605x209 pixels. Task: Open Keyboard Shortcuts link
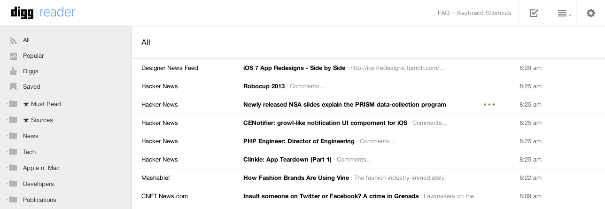click(484, 13)
